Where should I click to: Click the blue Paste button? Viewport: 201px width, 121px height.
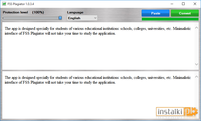click(155, 13)
